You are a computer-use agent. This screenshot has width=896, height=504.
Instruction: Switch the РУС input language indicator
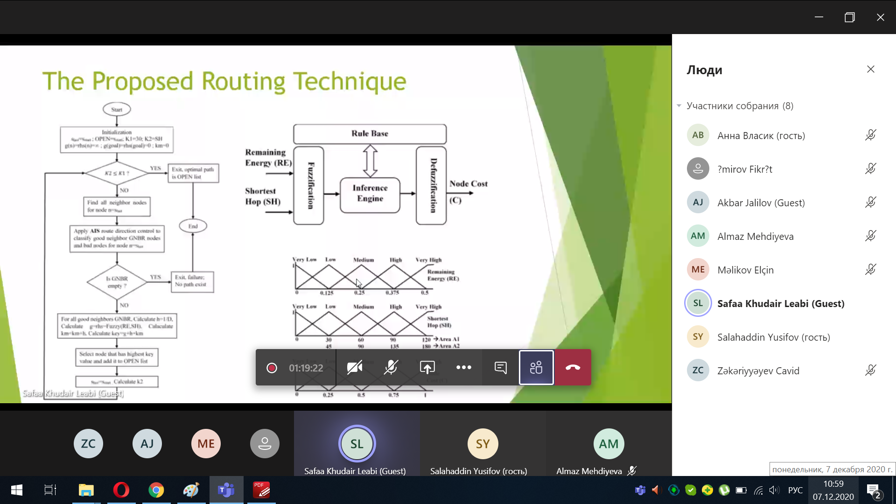[x=796, y=490]
